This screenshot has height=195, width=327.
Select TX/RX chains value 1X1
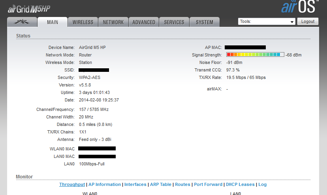[83, 132]
